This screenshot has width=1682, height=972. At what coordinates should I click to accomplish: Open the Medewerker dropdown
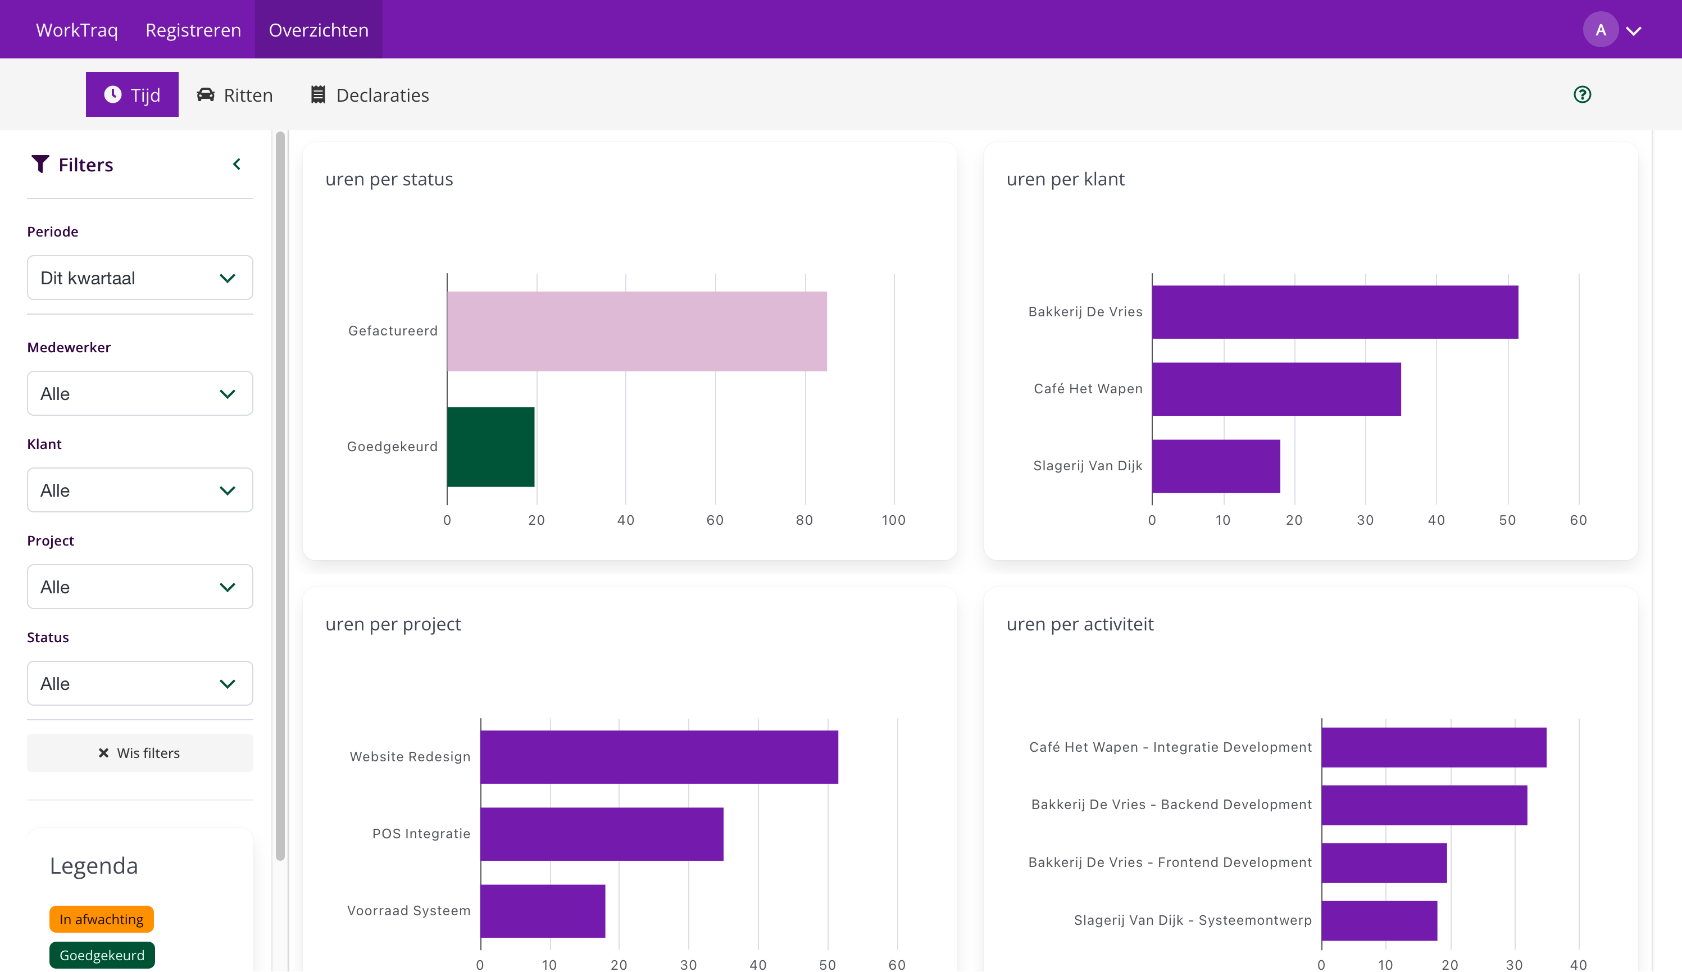coord(140,394)
